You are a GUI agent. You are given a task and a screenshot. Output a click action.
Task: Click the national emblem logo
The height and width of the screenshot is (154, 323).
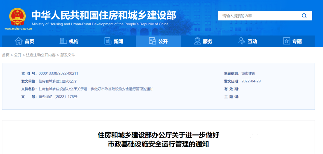pos(18,17)
